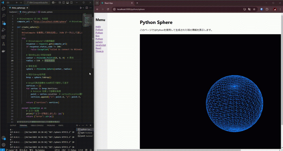Split the editor to the right
Screen dimensions: 283x151
pyautogui.click(x=87, y=8)
